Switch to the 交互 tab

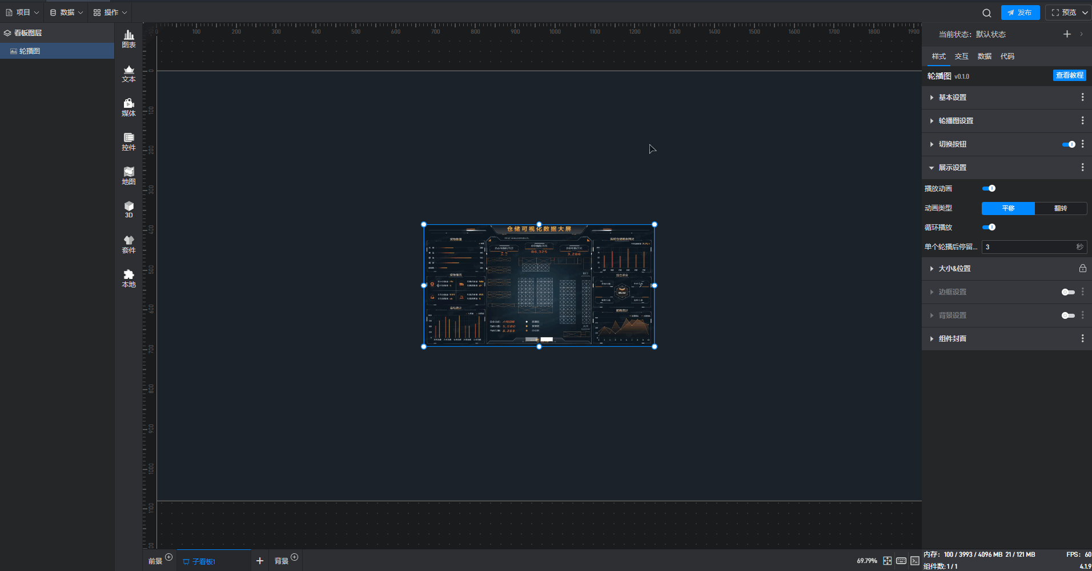coord(961,56)
